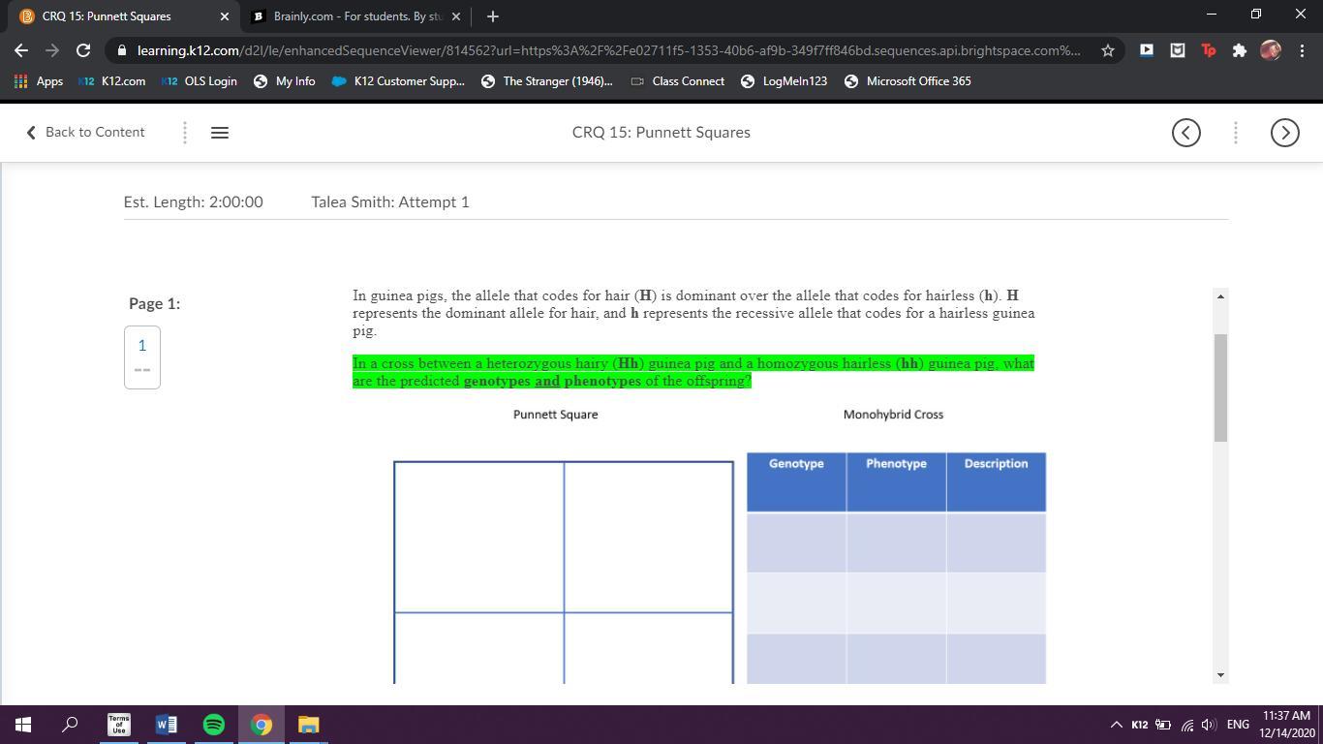Reload the current page
This screenshot has height=744, width=1323.
83,50
